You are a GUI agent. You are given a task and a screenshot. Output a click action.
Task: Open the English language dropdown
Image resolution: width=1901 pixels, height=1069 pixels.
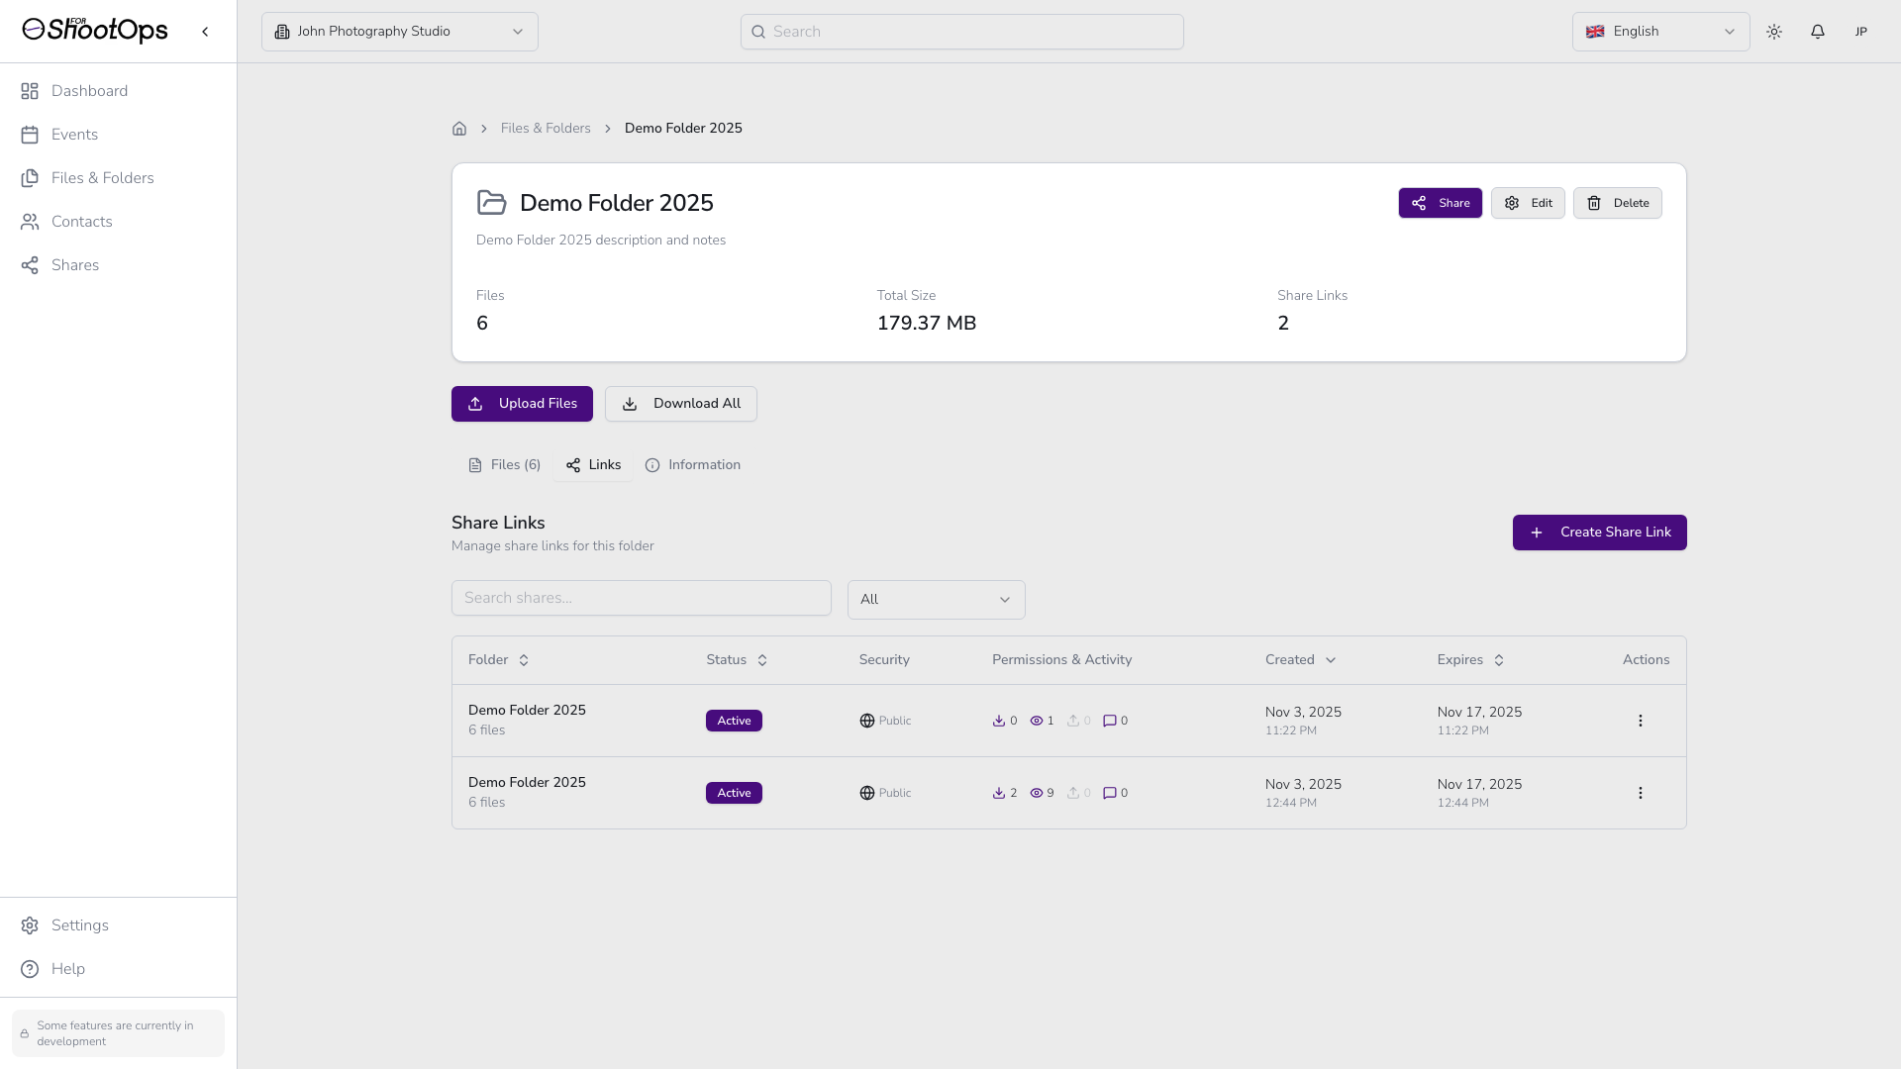pyautogui.click(x=1660, y=32)
